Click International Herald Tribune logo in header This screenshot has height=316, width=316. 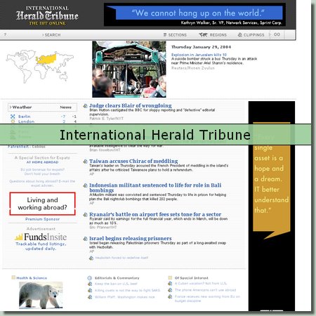click(x=47, y=15)
